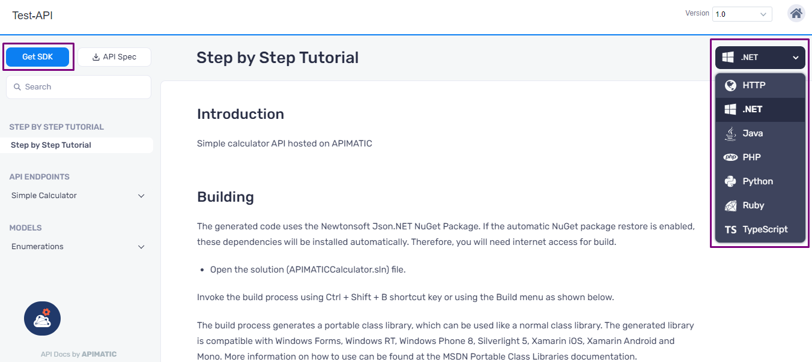This screenshot has width=812, height=362.
Task: Choose PHP from the language menu
Action: click(x=760, y=157)
